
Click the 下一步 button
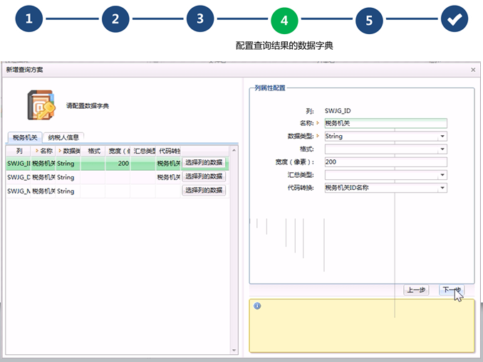coord(450,290)
